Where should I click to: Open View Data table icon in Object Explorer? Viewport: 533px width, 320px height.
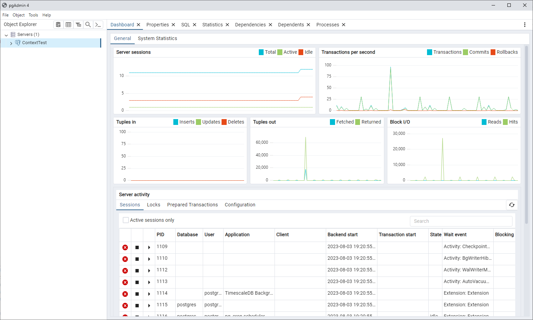coord(68,25)
